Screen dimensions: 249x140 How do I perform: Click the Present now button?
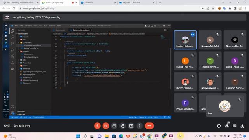pos(131,126)
